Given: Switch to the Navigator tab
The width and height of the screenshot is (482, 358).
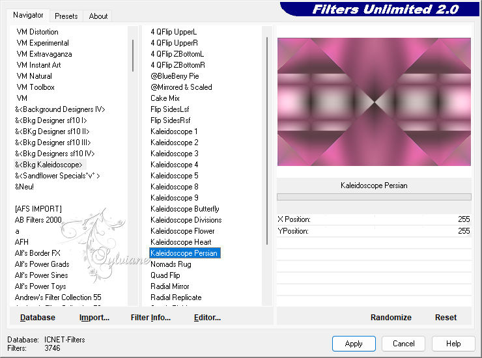Looking at the screenshot, I should click(28, 15).
